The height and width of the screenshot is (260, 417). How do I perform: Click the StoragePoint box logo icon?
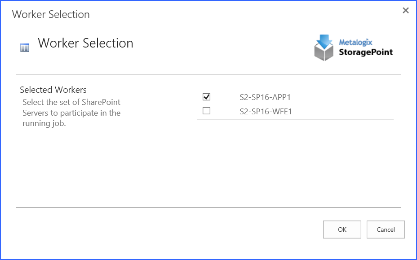[x=324, y=53]
